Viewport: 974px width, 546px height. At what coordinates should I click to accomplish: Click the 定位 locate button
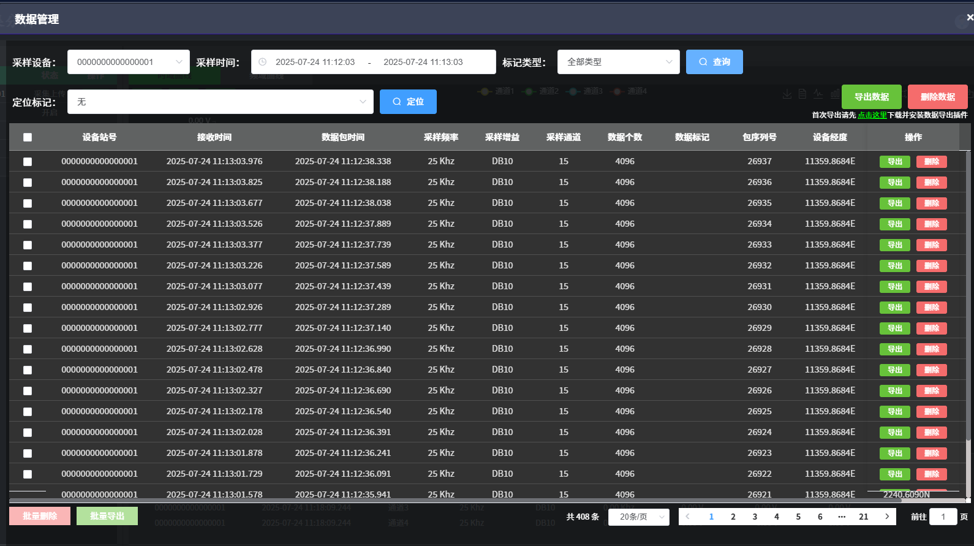point(408,102)
